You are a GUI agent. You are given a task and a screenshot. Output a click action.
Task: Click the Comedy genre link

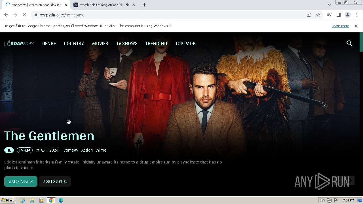point(71,150)
